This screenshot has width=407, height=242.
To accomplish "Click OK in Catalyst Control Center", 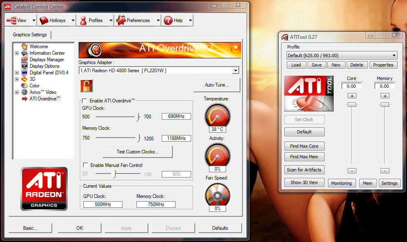I will click(79, 228).
